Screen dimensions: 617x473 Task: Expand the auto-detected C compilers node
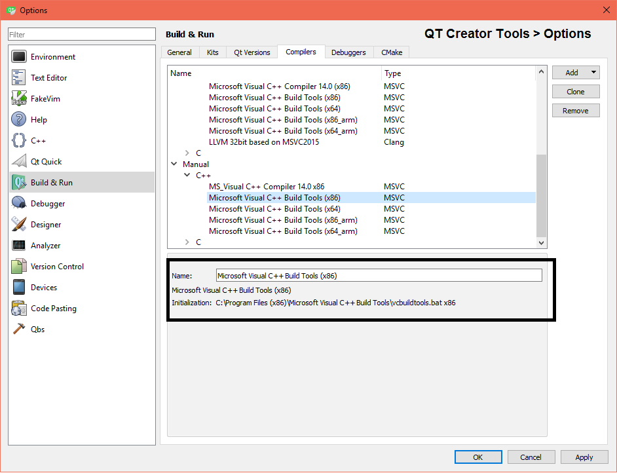point(187,153)
